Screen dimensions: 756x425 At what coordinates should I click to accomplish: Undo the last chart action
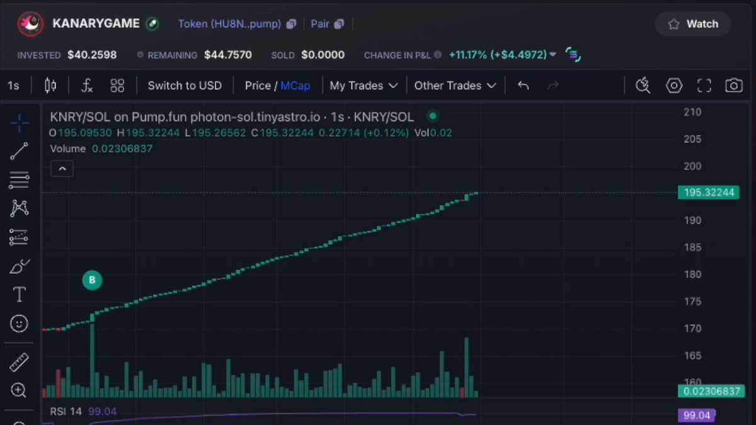point(523,86)
